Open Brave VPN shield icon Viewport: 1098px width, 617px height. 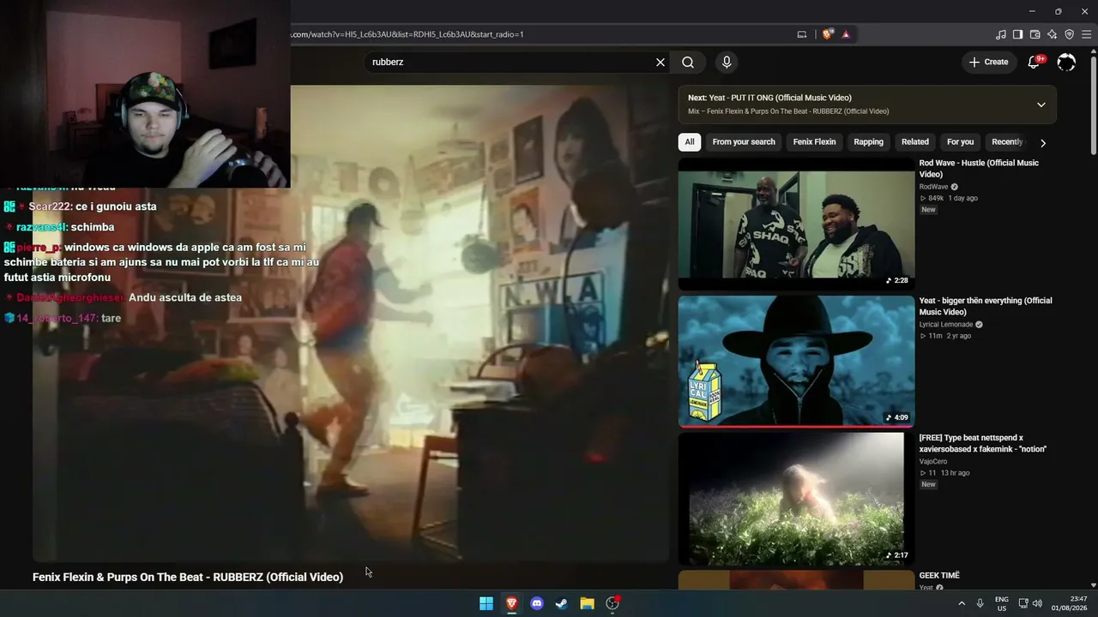[x=1069, y=34]
